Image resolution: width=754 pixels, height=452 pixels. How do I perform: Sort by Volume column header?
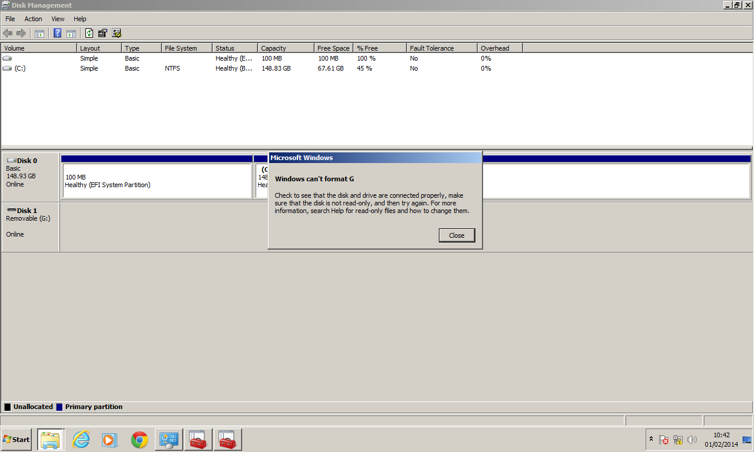(39, 48)
